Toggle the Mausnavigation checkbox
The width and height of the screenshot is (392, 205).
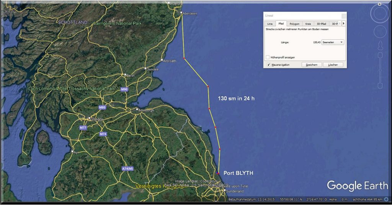[268, 65]
